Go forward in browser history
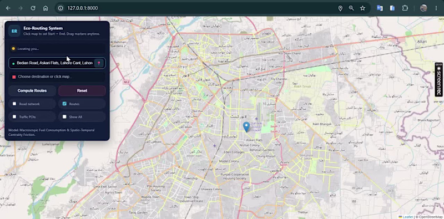This screenshot has width=444, height=219. (21, 8)
